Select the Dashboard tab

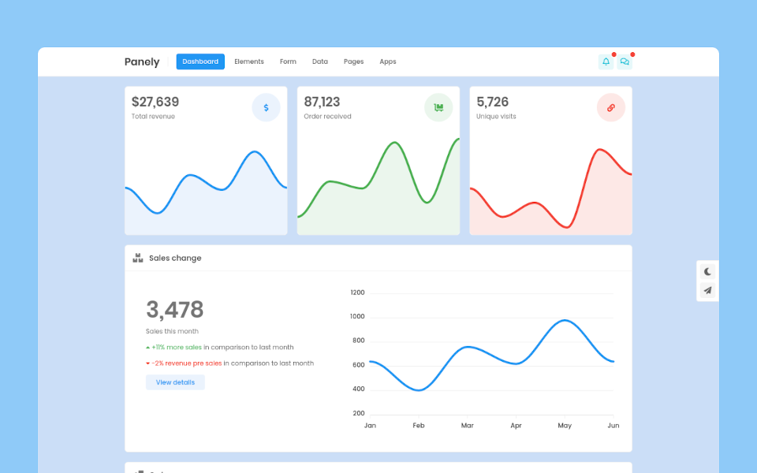[200, 61]
